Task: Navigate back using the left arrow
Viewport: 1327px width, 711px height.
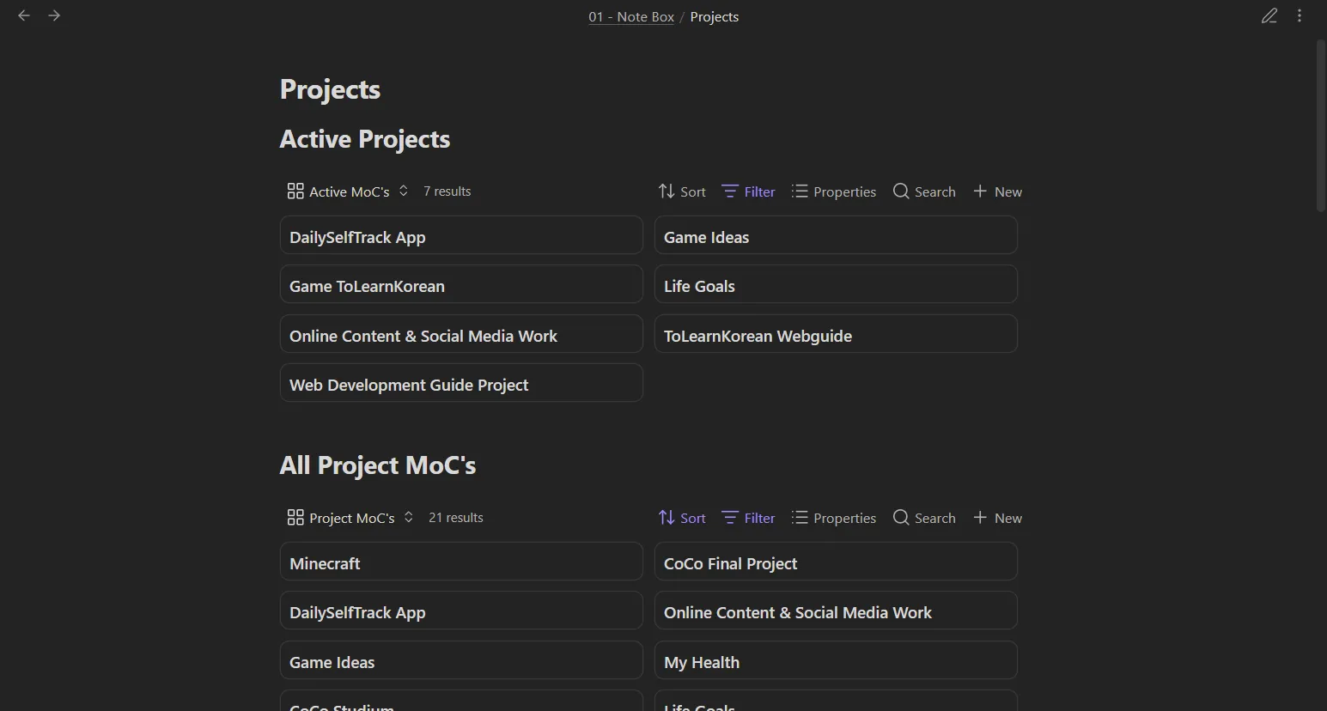Action: 23,15
